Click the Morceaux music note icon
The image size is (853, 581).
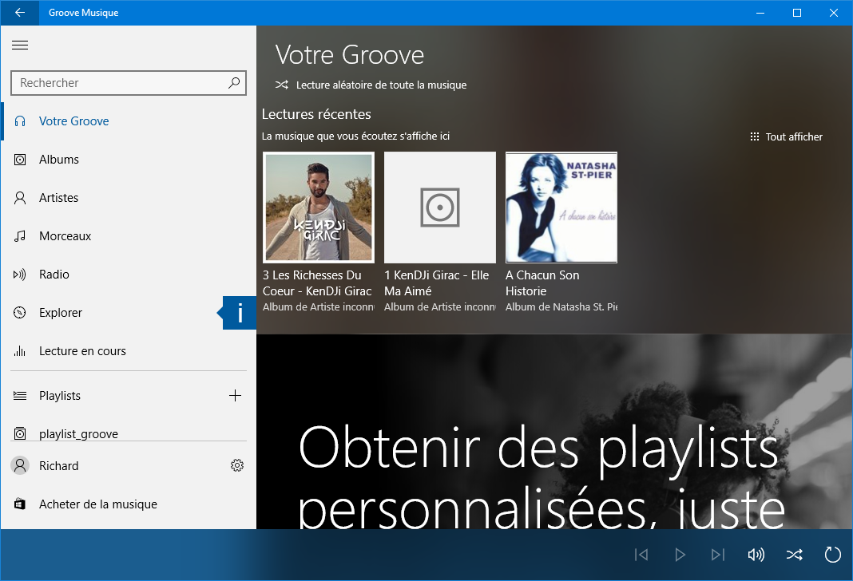20,236
